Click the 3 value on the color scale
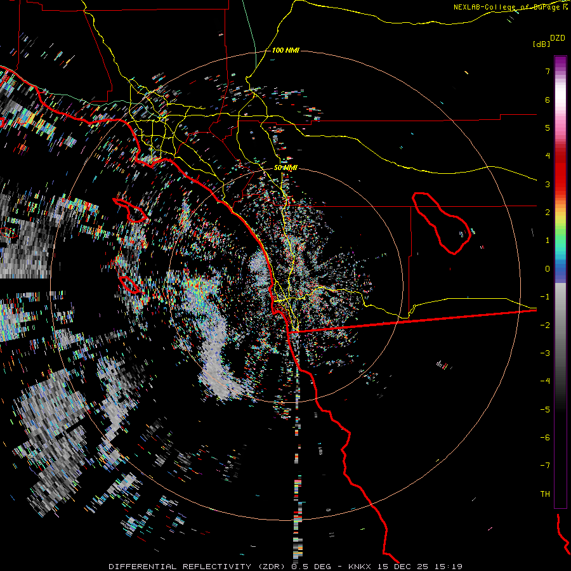Image resolution: width=571 pixels, height=571 pixels. click(548, 184)
